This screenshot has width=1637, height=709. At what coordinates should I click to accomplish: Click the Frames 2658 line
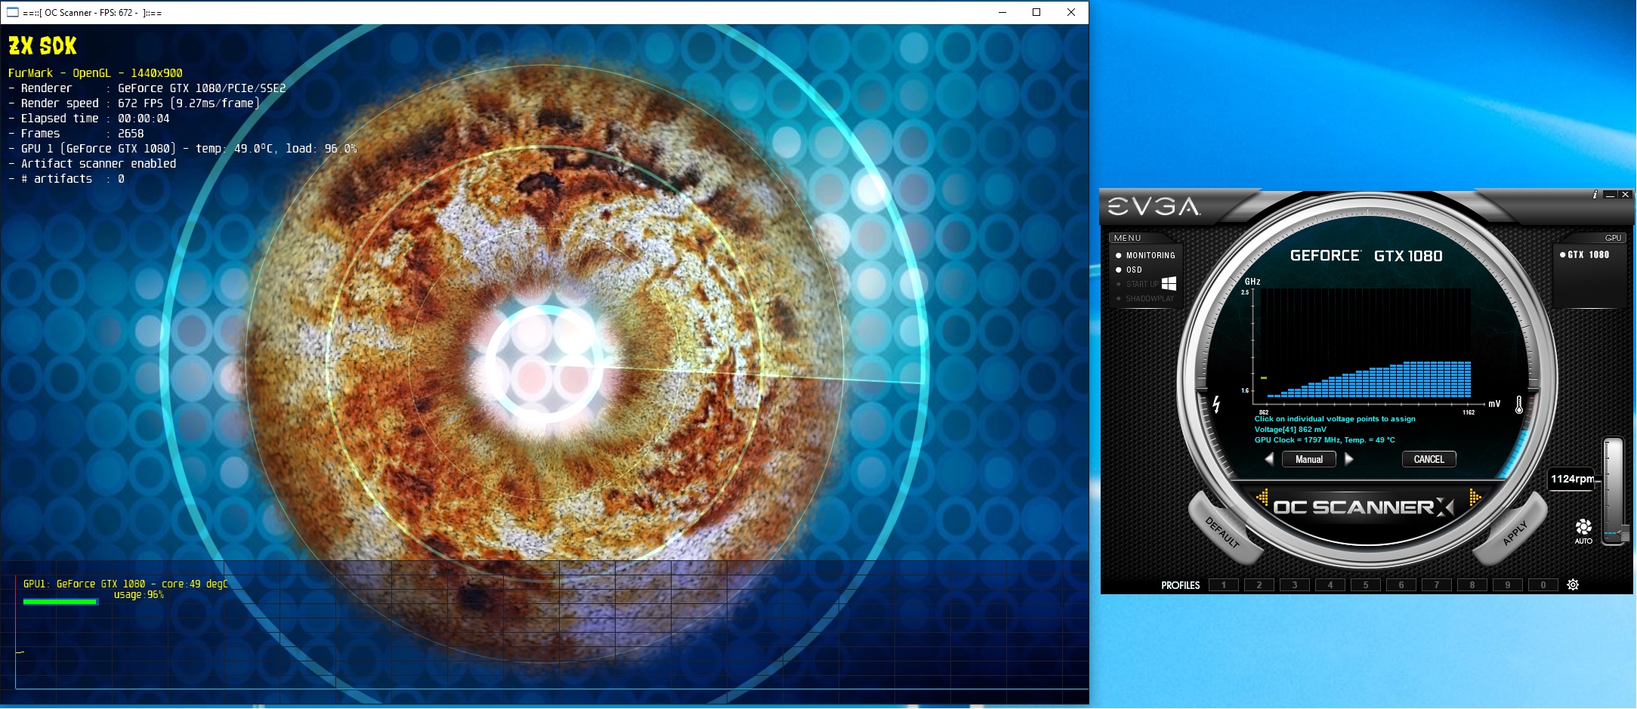pos(76,134)
